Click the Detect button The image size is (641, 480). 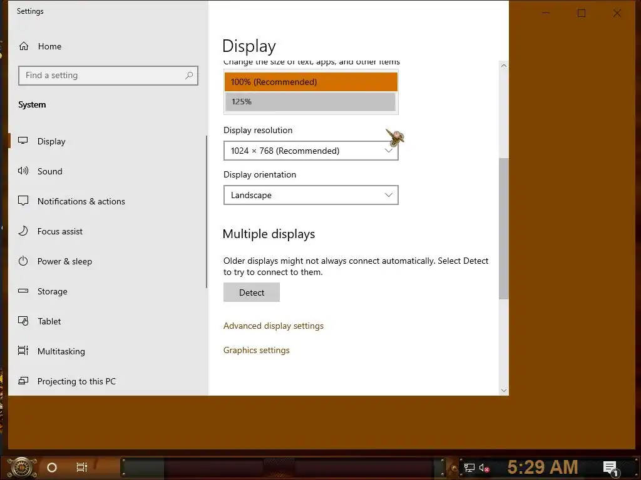(252, 292)
